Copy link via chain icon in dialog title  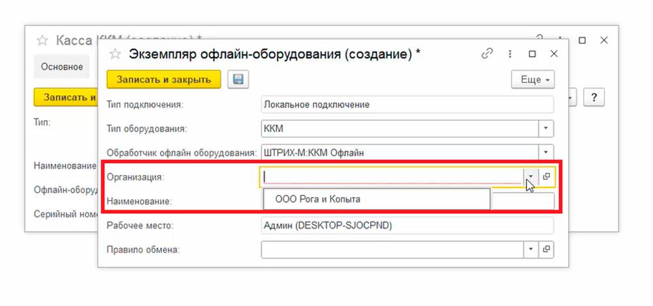(x=486, y=54)
